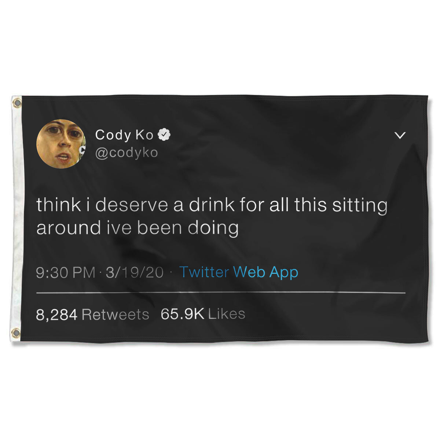The width and height of the screenshot is (440, 440).
Task: View the 65.9K Likes list
Action: (x=203, y=314)
